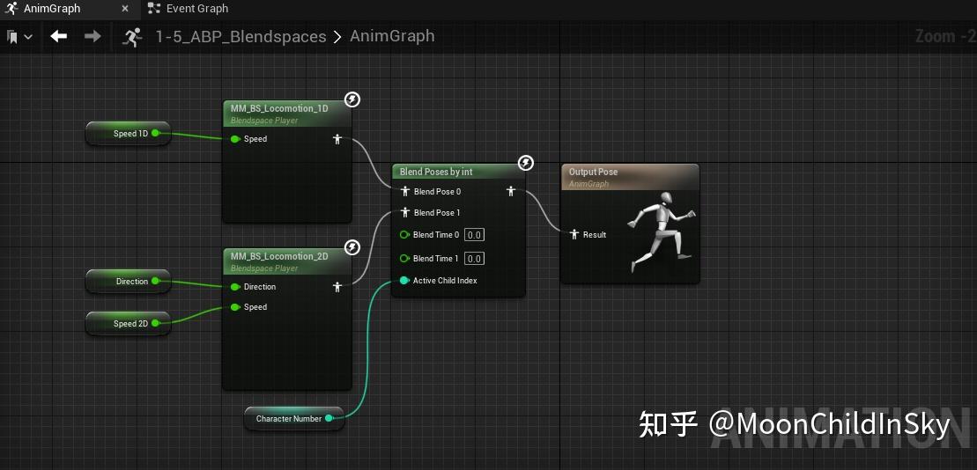This screenshot has width=977, height=470.
Task: Click the Blend Poses by int node title
Action: tap(436, 172)
